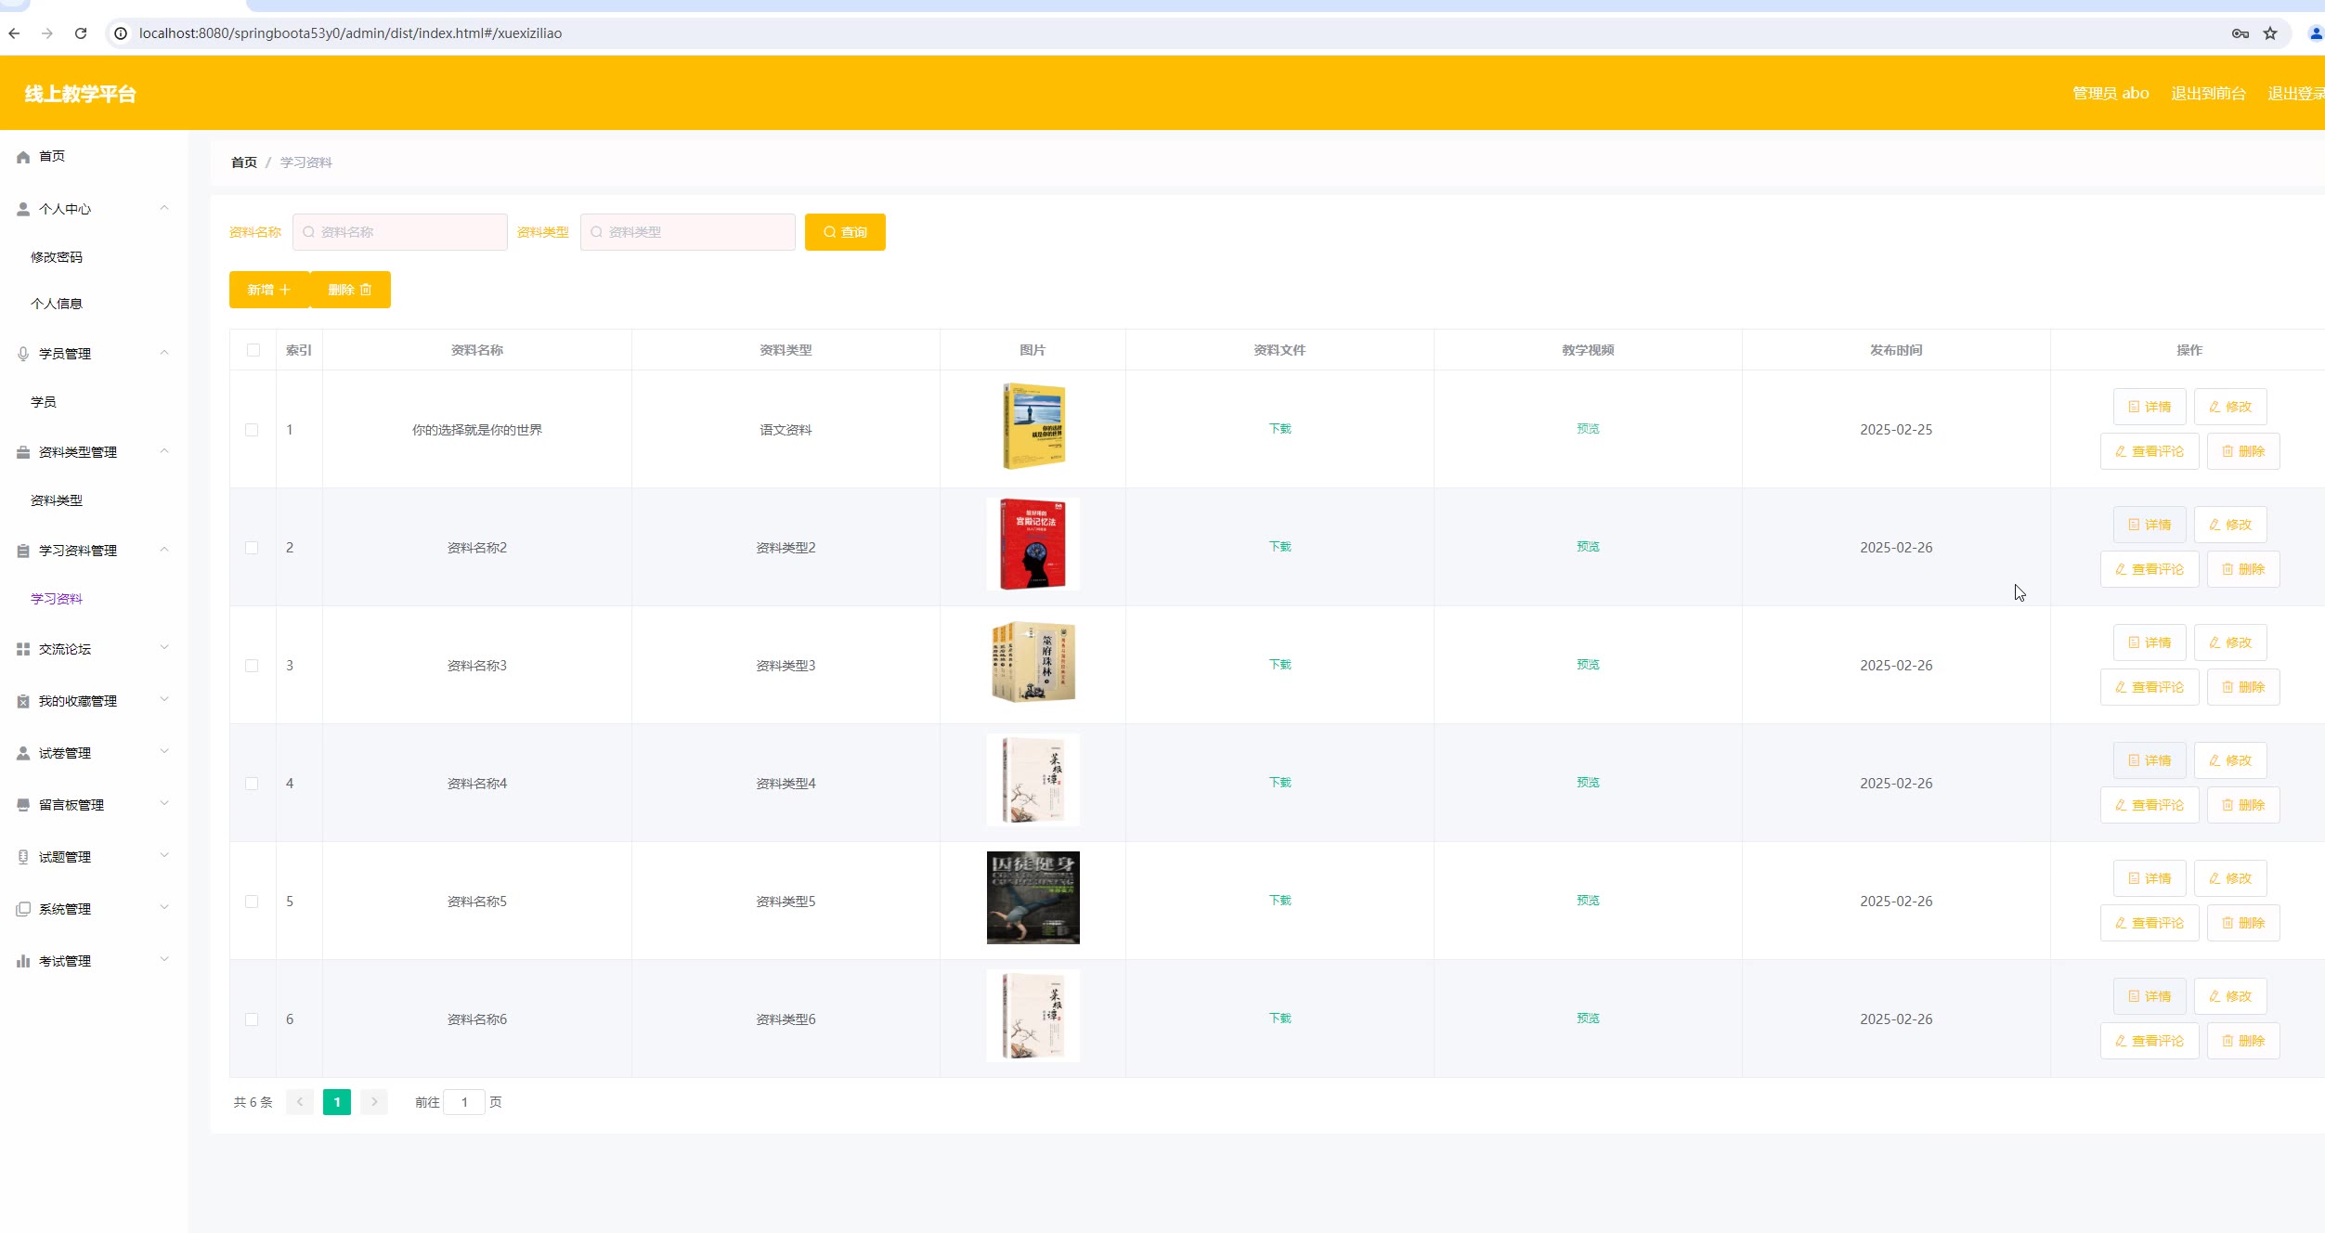This screenshot has height=1233, width=2325.
Task: Collapse the 资料类型管理 chevron
Action: tap(164, 451)
